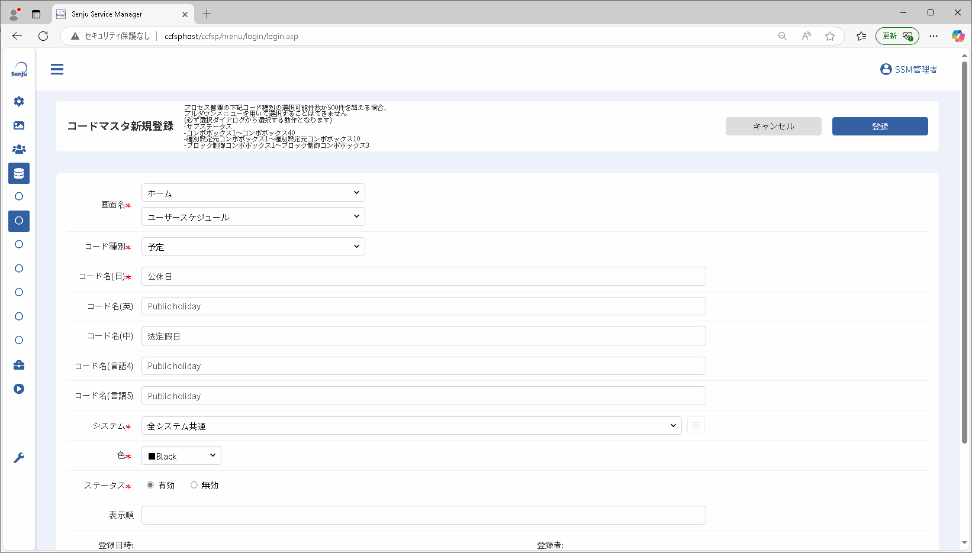
Task: Open the システム dropdown showing 全システム共通
Action: pos(411,425)
